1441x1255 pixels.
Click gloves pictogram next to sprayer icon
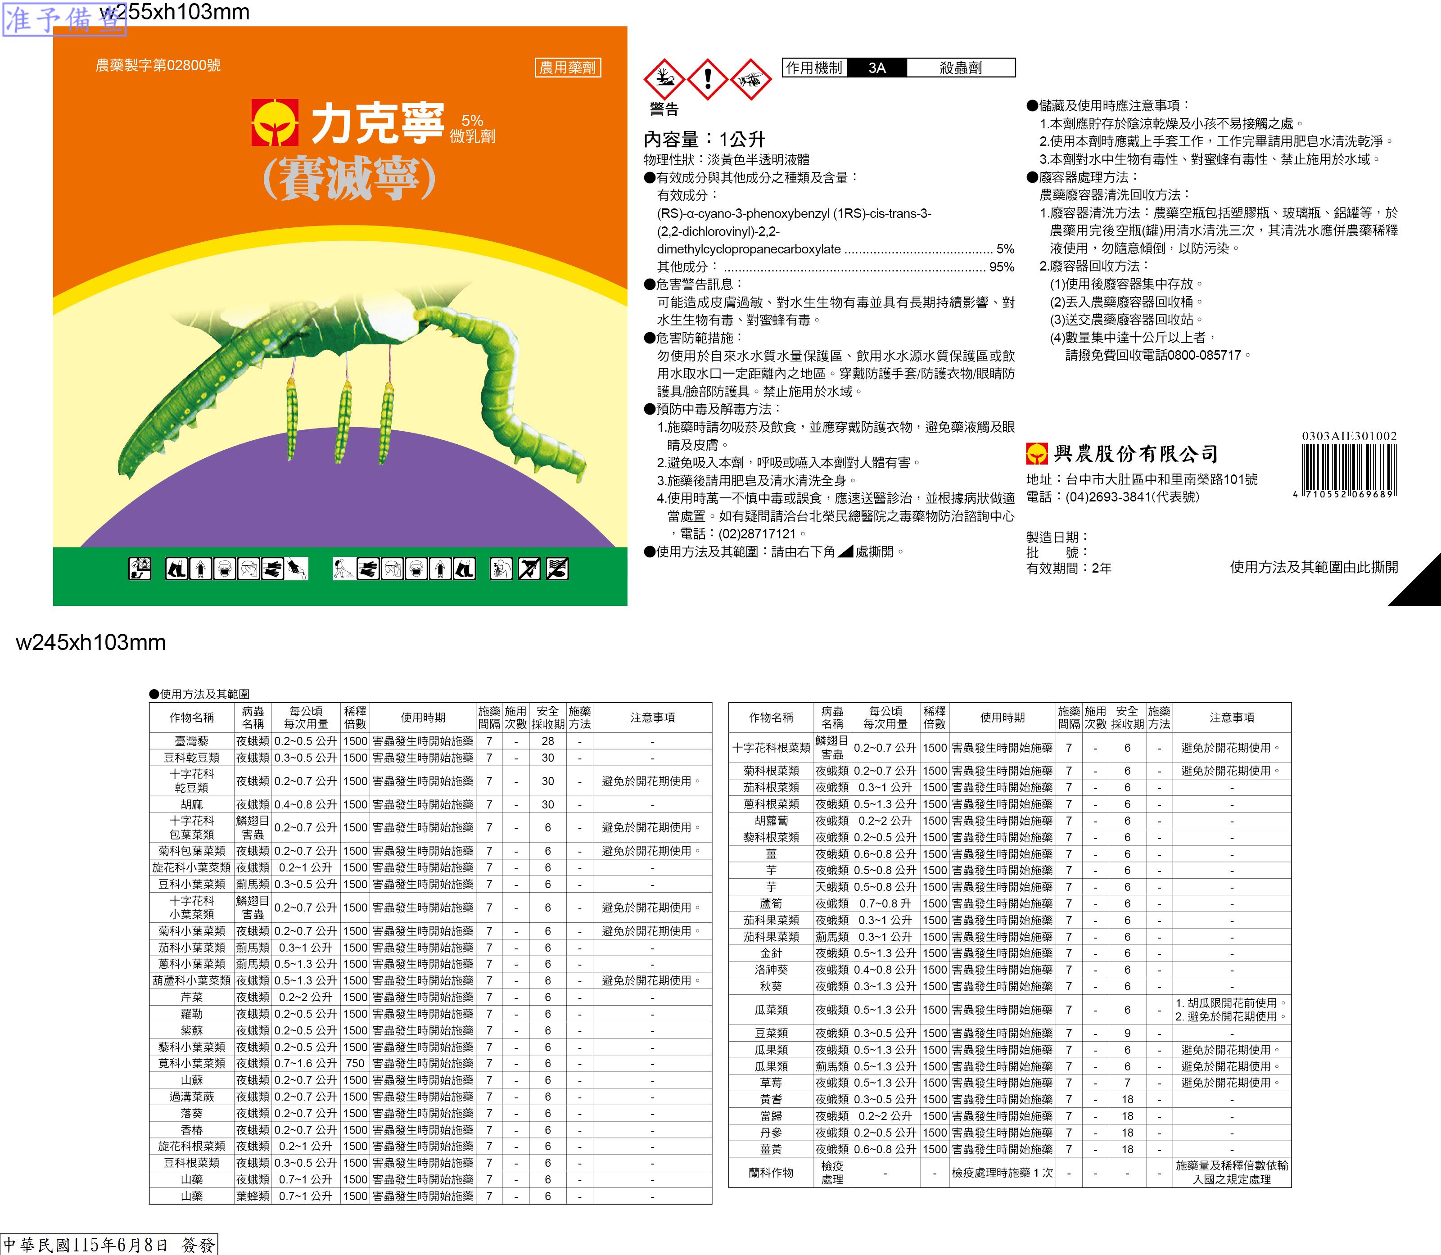tap(368, 568)
